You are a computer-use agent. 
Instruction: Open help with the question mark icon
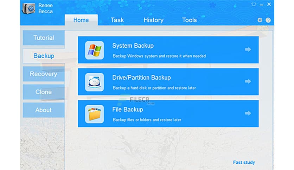pos(268,20)
